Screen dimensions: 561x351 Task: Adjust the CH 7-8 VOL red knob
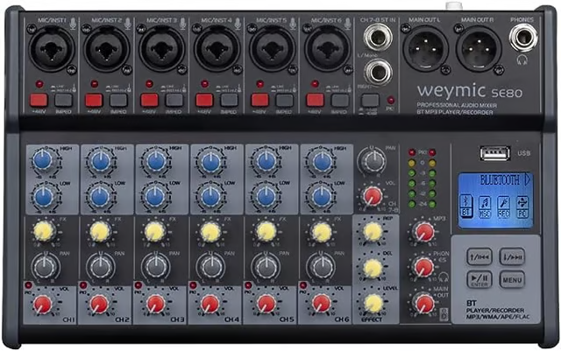(373, 196)
